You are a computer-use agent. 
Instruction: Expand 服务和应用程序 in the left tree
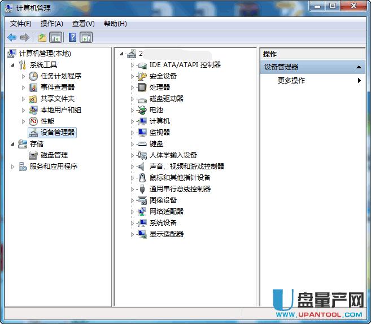(x=12, y=167)
